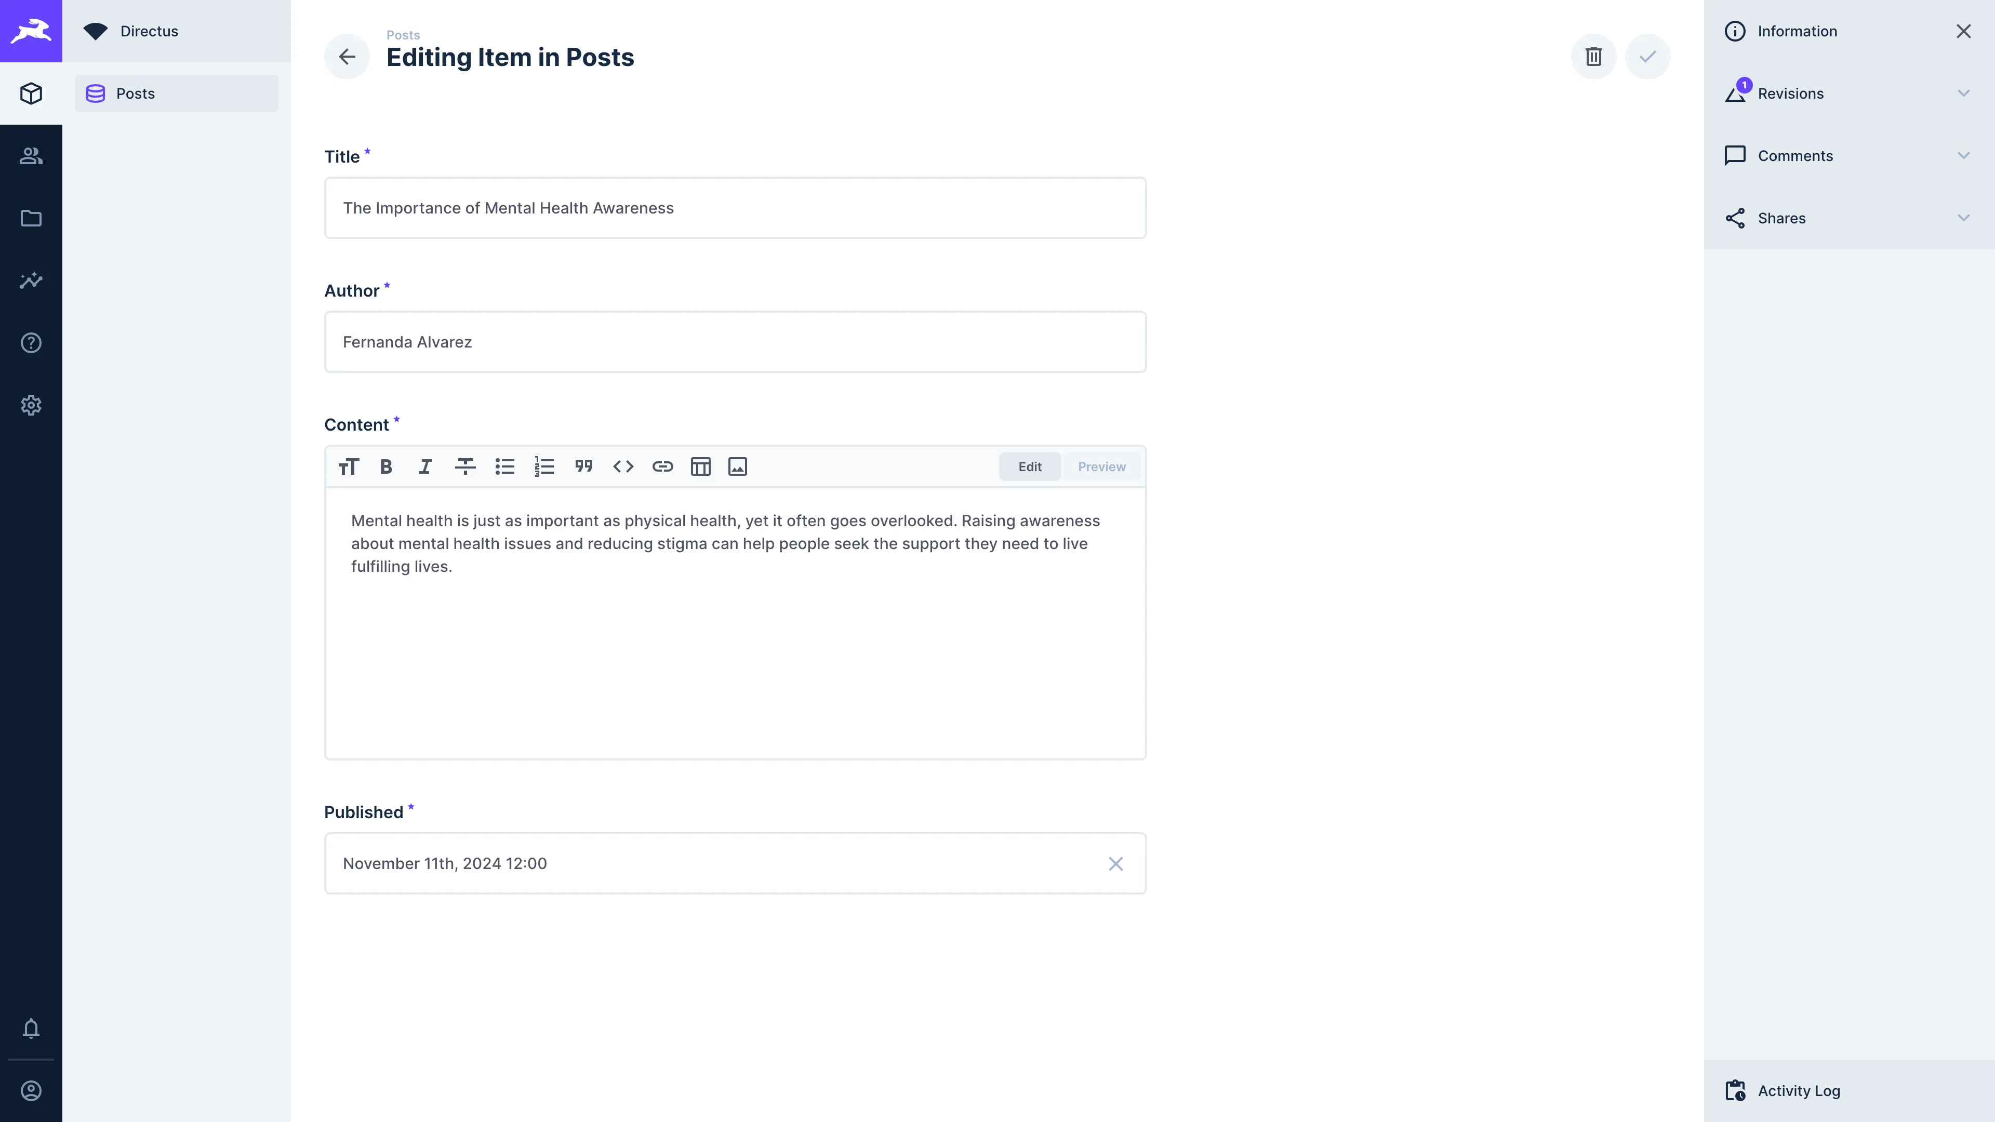Insert an image into the editor
The image size is (1995, 1122).
coord(737,466)
